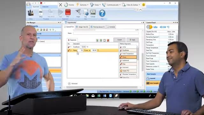Image resolution: width=204 pixels, height=115 pixels.
Task: Click the red Stop experiment button
Action: coord(68,12)
